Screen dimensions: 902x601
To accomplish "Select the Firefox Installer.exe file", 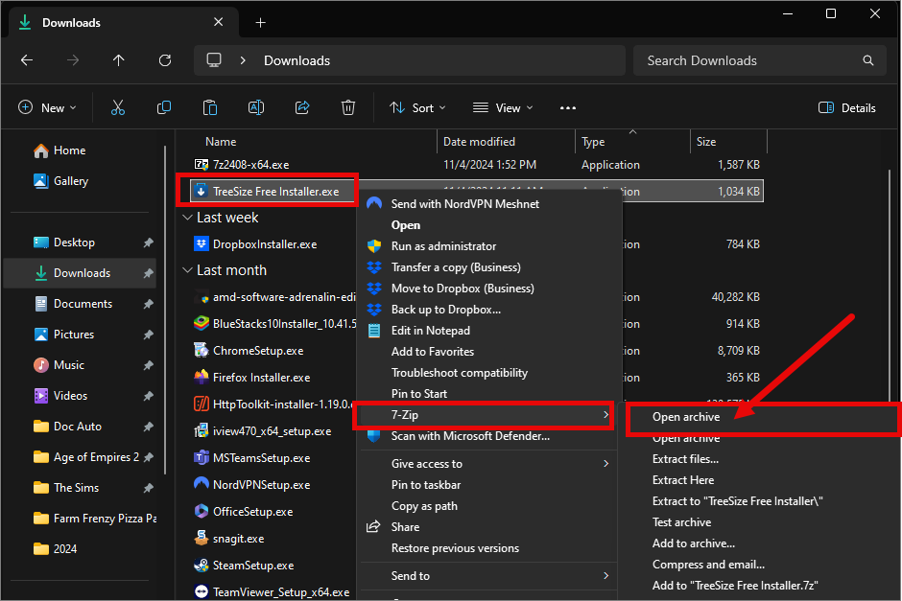I will 261,378.
